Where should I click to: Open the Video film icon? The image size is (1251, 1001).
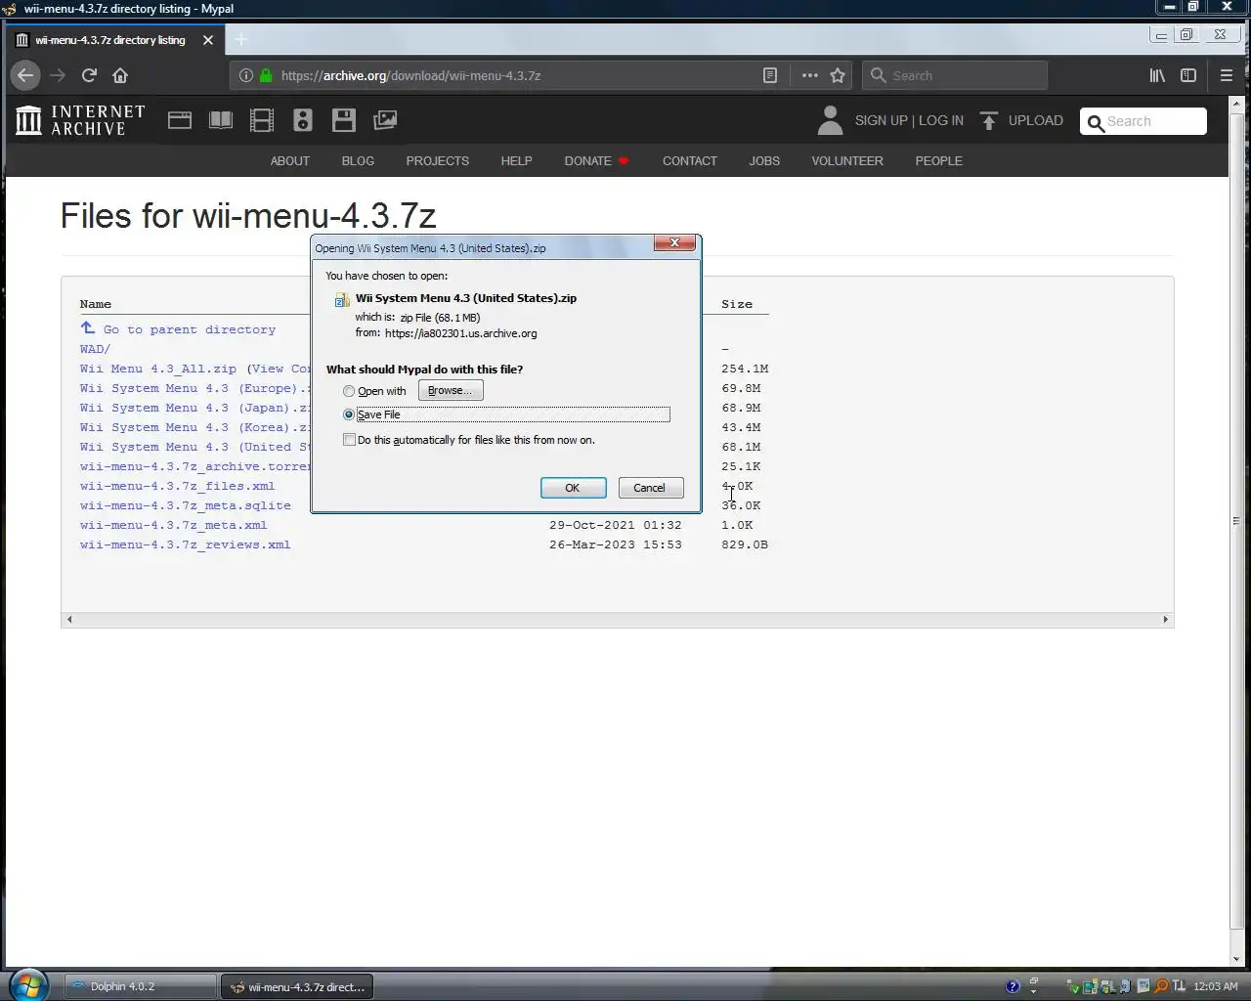[x=262, y=120]
